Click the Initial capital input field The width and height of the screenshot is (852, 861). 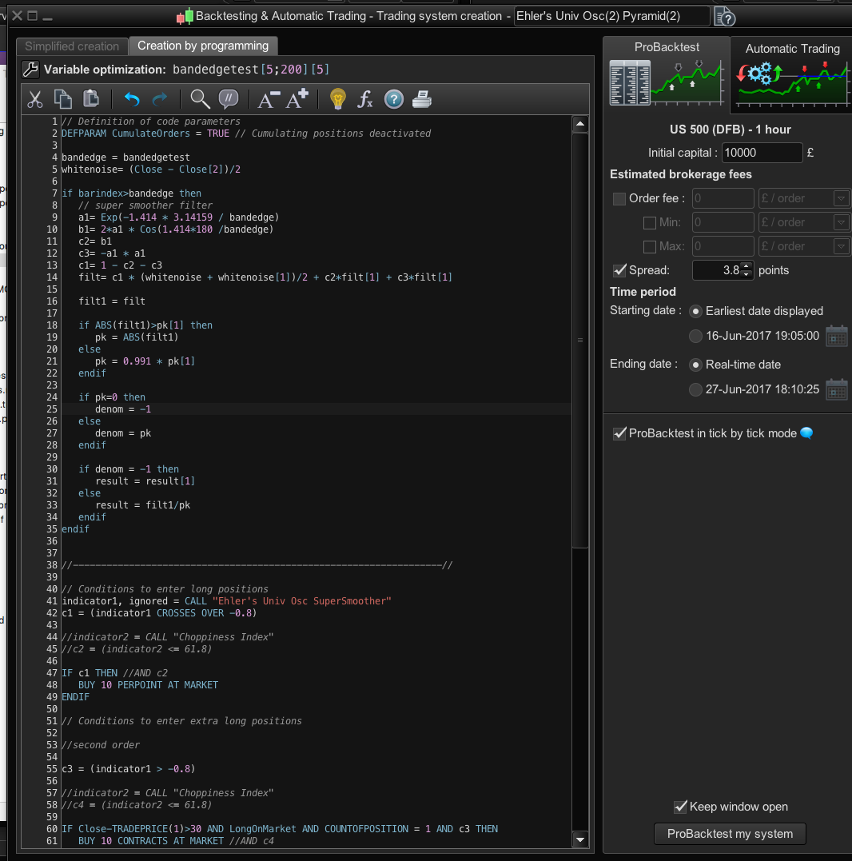[762, 153]
